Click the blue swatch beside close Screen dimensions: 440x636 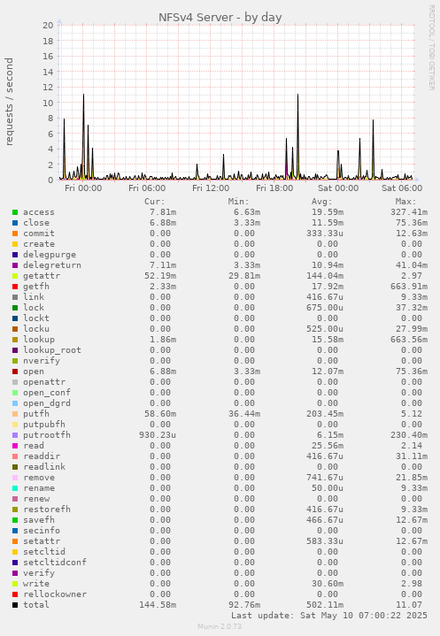(15, 223)
